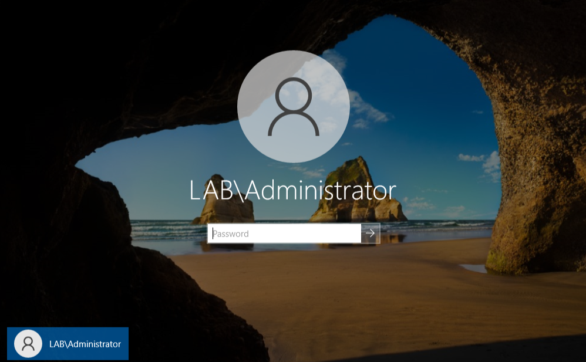Screen dimensions: 586x362
Task: Click the empty area of the password box
Action: (311, 234)
